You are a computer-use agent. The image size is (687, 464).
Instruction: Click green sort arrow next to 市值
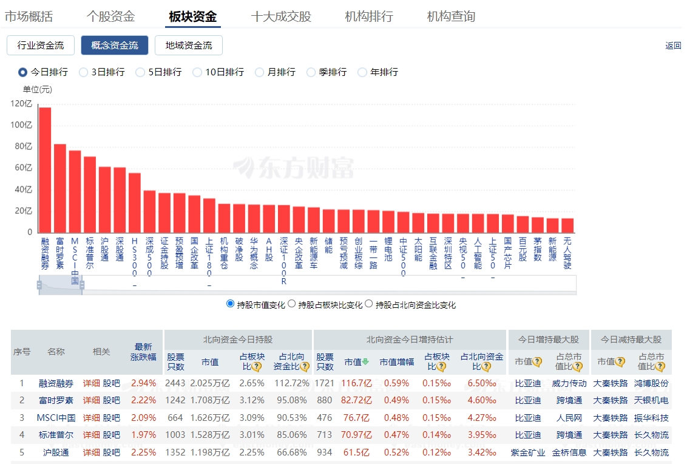click(366, 362)
